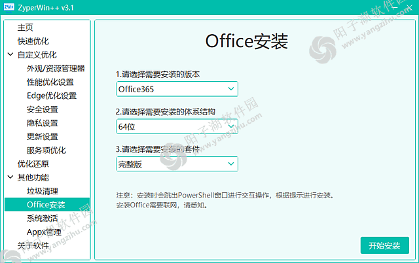The height and width of the screenshot is (263, 419).
Task: Click label 2.请选择需要安装的体系结构
Action: click(x=166, y=111)
